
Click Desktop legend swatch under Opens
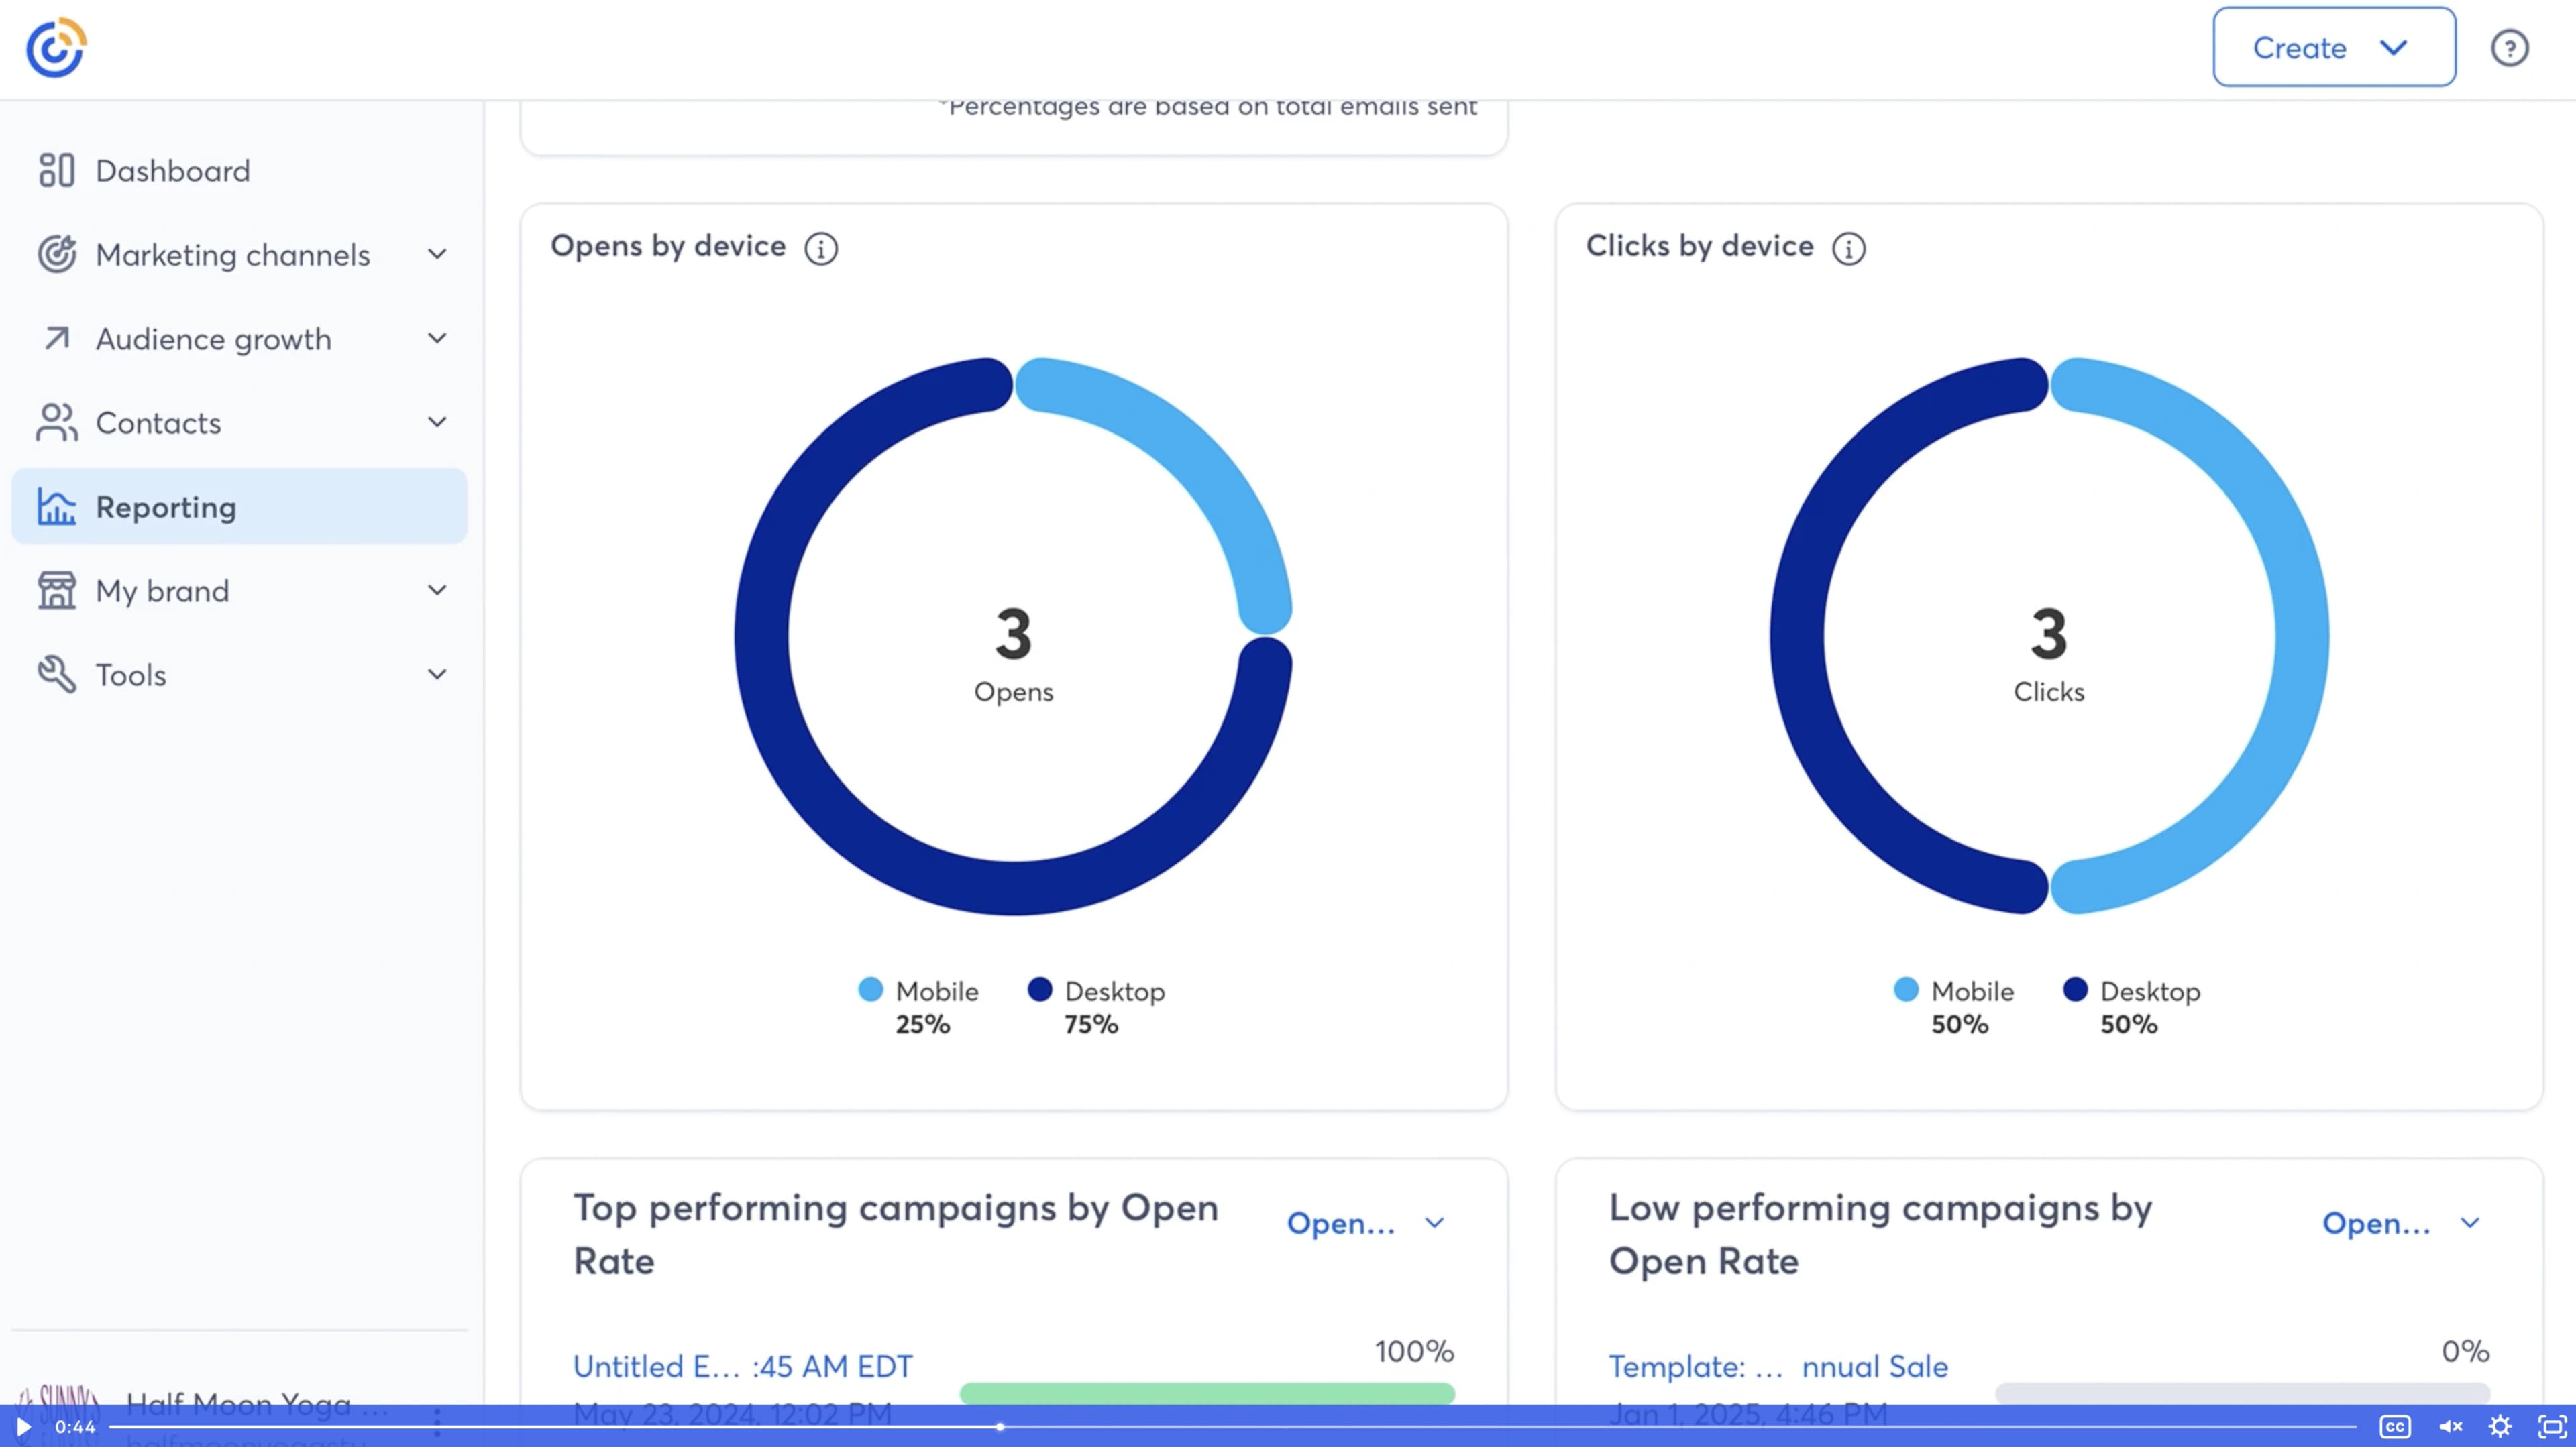point(1040,989)
